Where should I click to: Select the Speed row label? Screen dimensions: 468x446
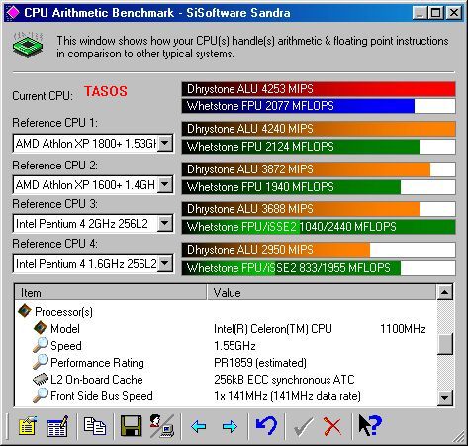coord(66,346)
